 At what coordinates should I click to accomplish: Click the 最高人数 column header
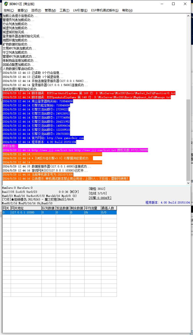pos(109,208)
